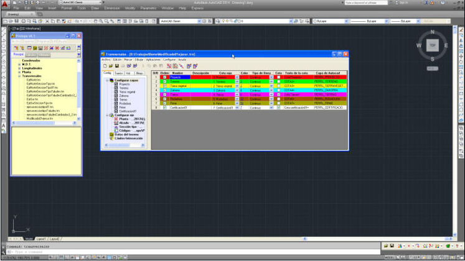
Task: Click Color cell in Terreno row
Action: click(244, 81)
